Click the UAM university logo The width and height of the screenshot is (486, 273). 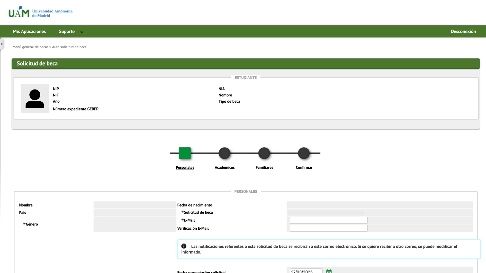coord(40,12)
